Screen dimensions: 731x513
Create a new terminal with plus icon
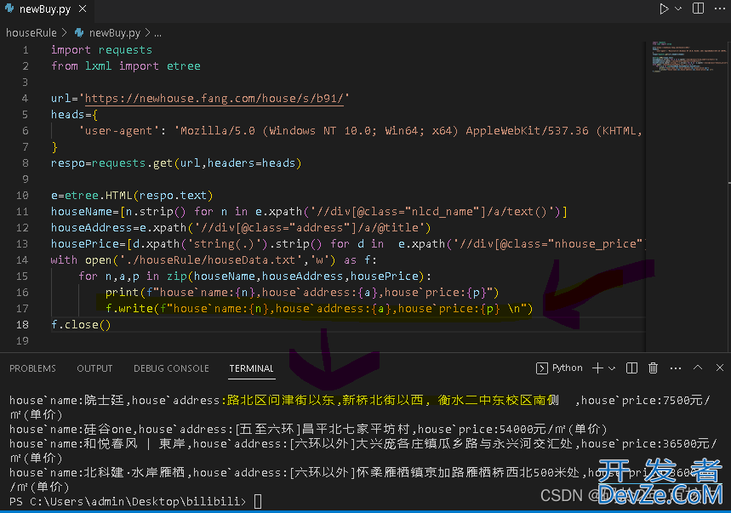pos(597,368)
